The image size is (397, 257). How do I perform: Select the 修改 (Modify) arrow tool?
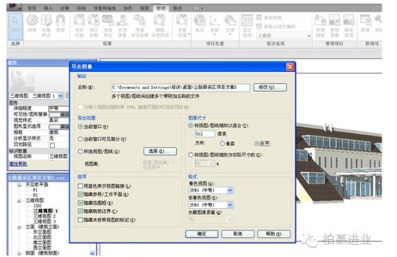point(16,26)
